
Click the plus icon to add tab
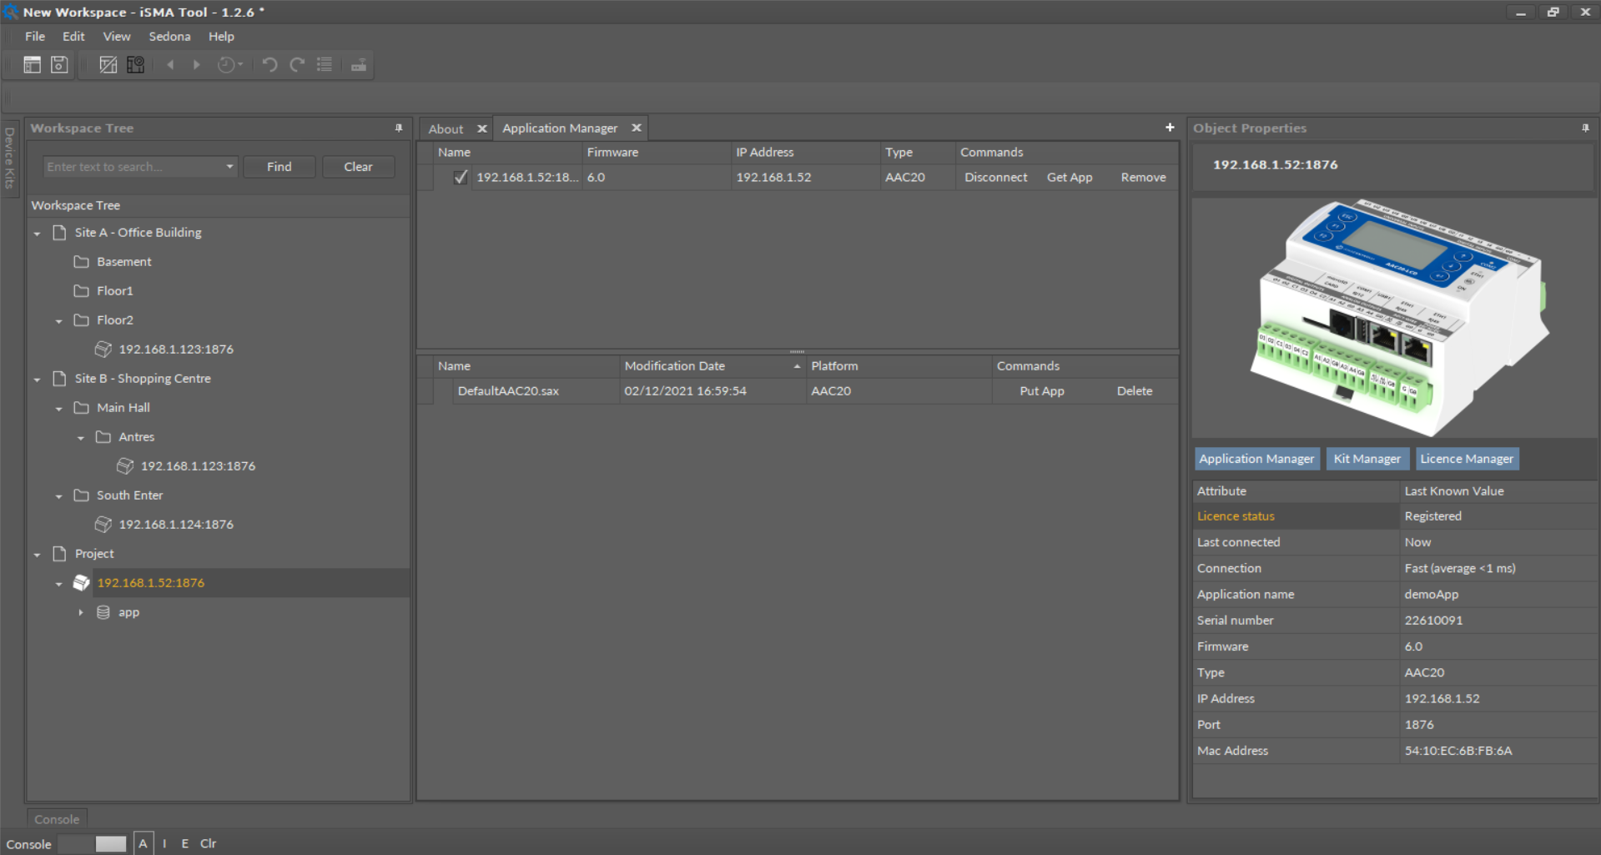point(1170,128)
